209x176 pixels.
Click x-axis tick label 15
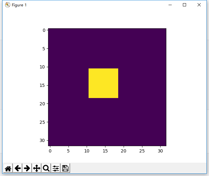105,151
